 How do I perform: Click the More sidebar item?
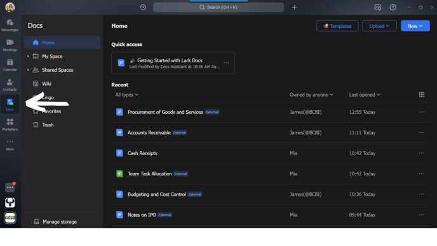pos(10,144)
